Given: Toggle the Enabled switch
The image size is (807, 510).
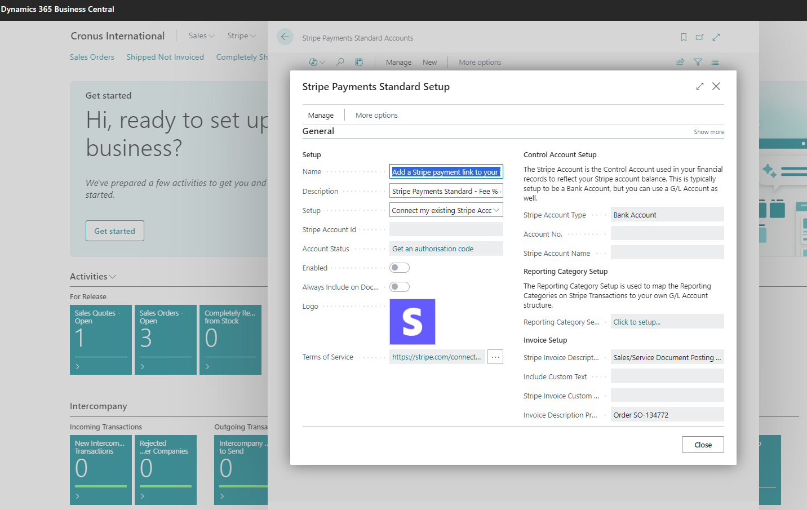Looking at the screenshot, I should point(400,268).
